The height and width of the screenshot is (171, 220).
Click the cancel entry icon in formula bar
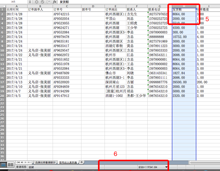37,2
